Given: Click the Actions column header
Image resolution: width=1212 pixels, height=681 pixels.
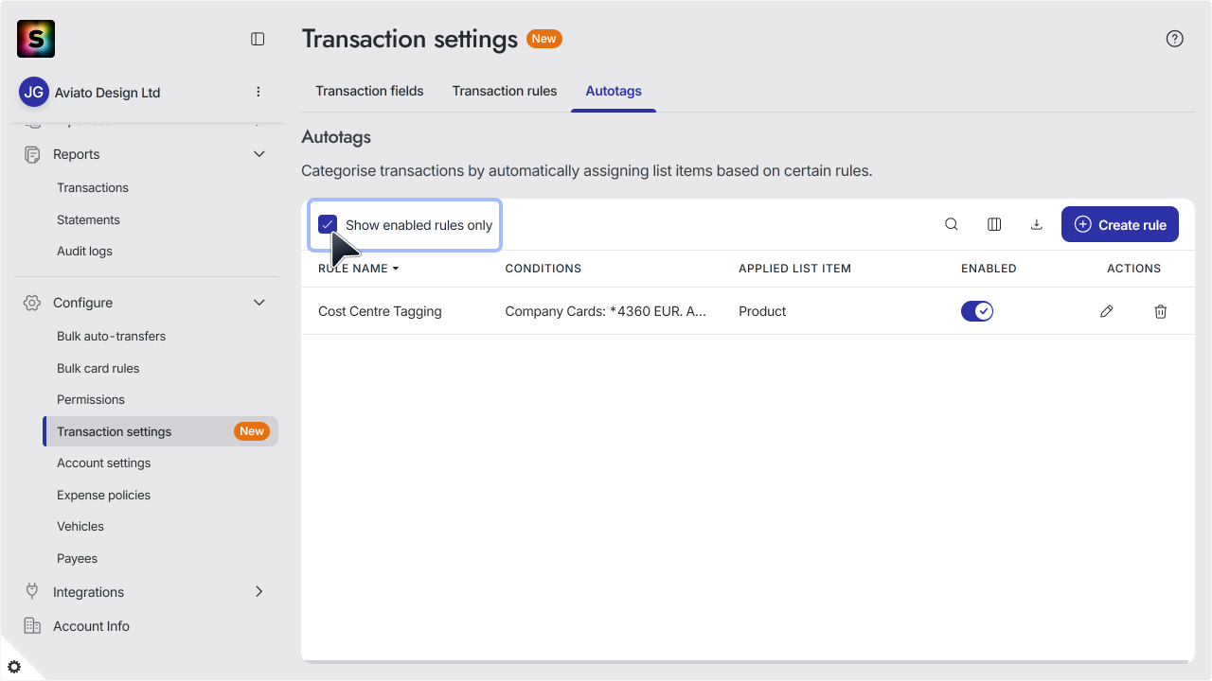Looking at the screenshot, I should point(1134,269).
